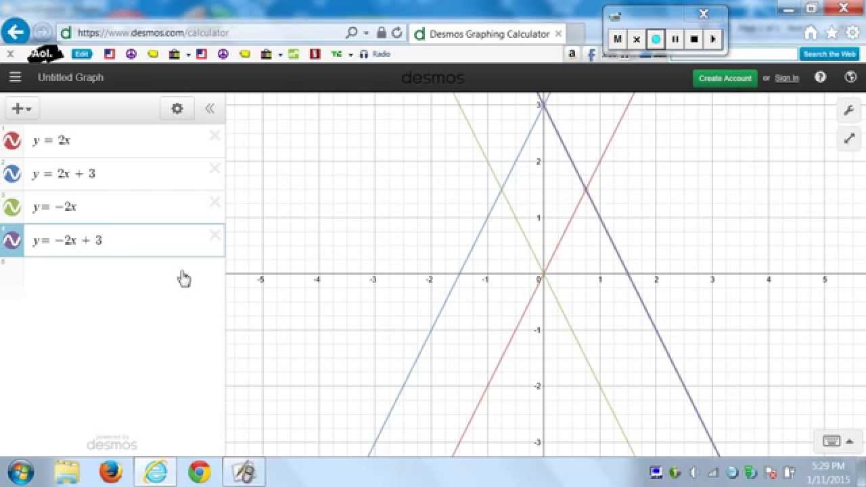This screenshot has height=487, width=866.
Task: Toggle visibility of y = 2x graph
Action: pos(12,141)
